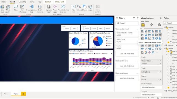Uncheck the Checkout date field checkbox
Viewport: 177px width, 99px height.
point(168,51)
